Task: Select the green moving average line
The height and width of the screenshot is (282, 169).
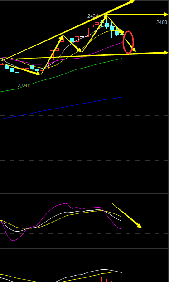Action: tap(61, 75)
